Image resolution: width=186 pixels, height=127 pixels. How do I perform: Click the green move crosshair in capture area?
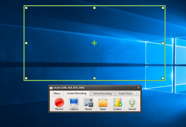click(x=95, y=43)
